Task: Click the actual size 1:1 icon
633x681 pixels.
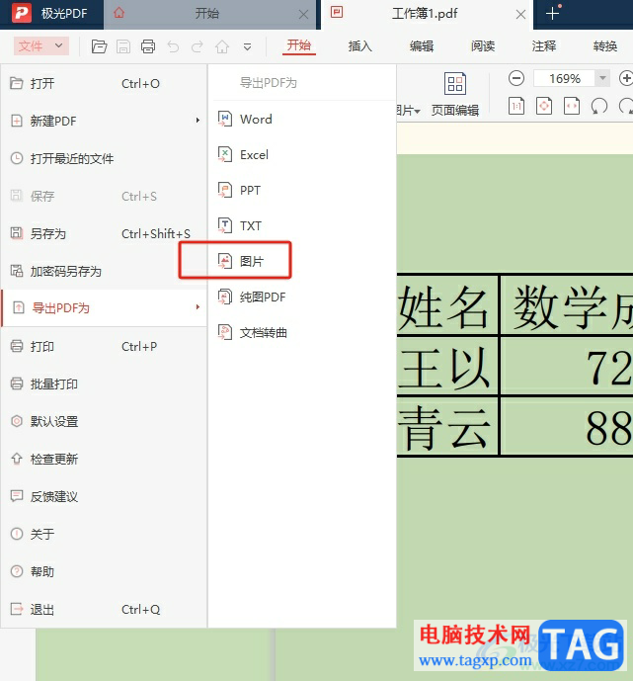Action: pyautogui.click(x=516, y=106)
